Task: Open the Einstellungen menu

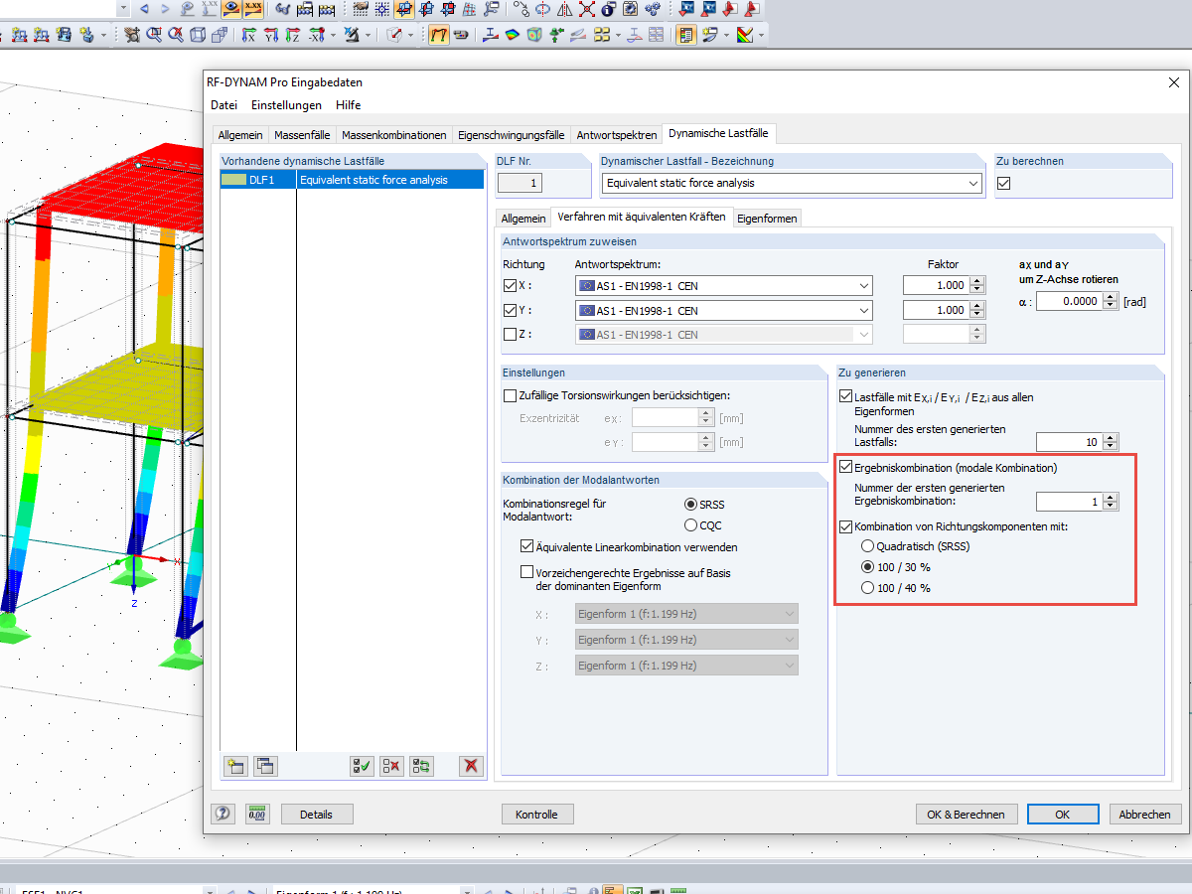Action: pos(286,105)
